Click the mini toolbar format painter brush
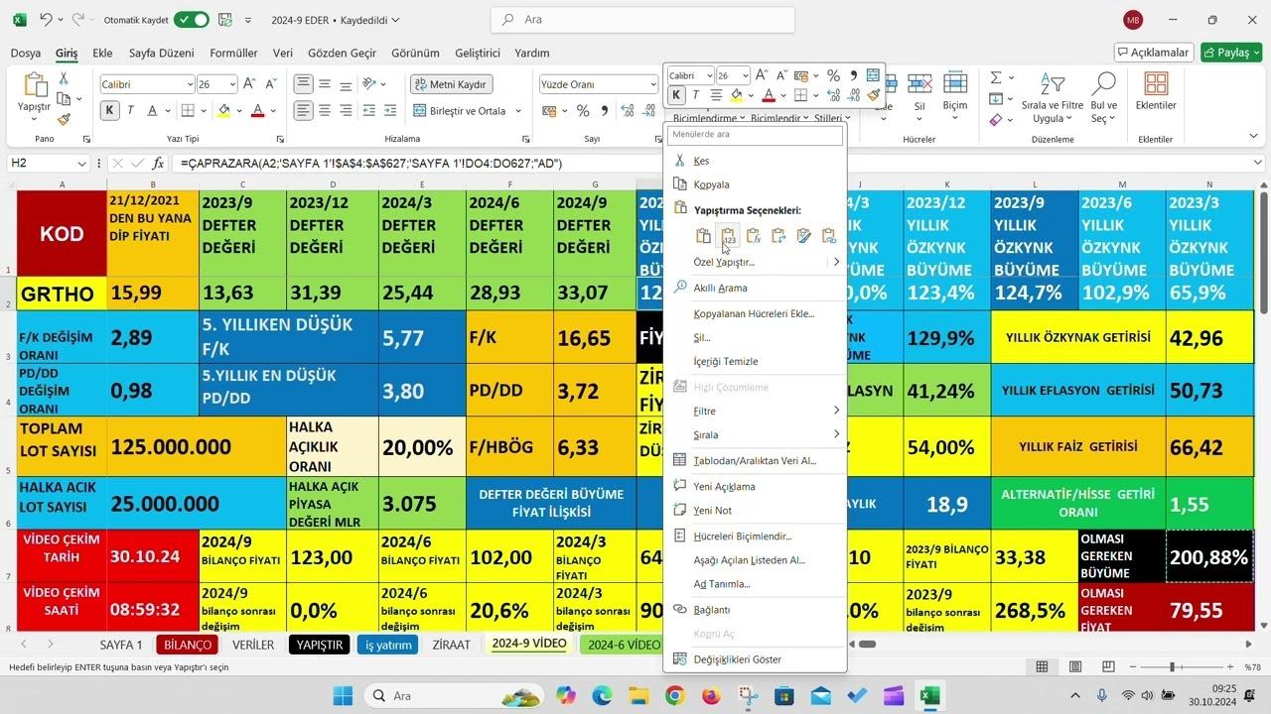Image resolution: width=1271 pixels, height=714 pixels. tap(873, 95)
